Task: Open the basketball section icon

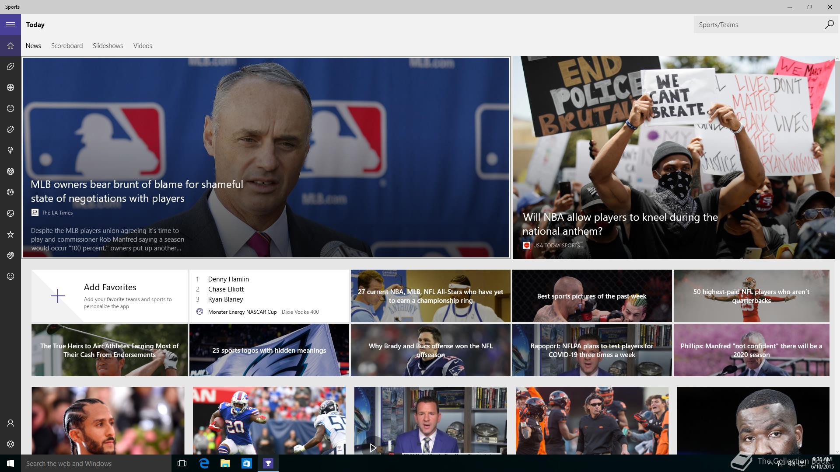Action: (10, 87)
